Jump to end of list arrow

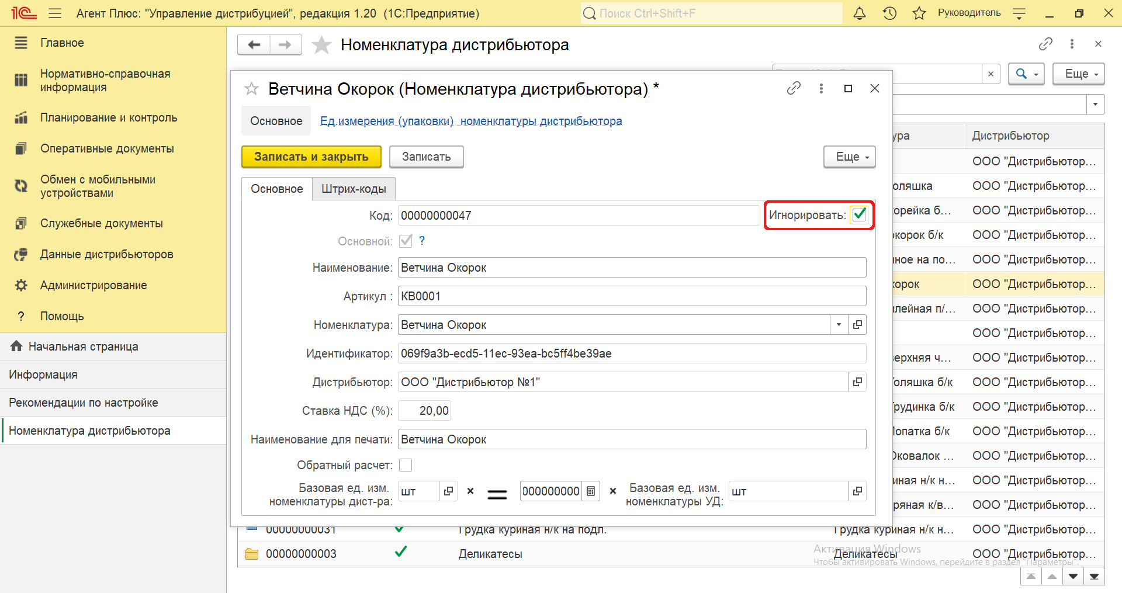[x=1094, y=577]
